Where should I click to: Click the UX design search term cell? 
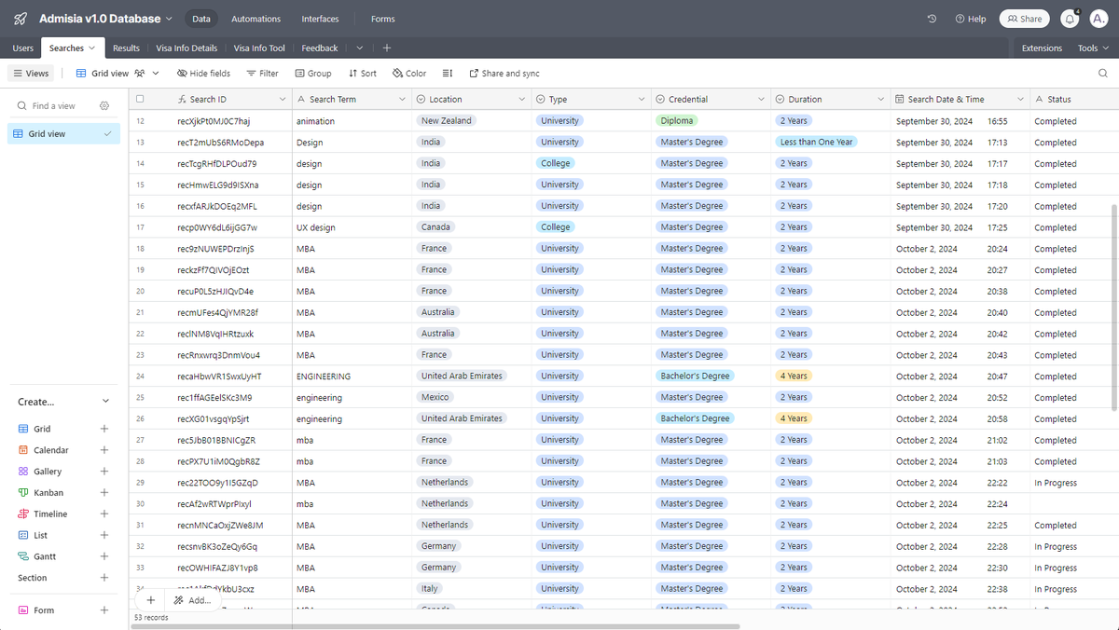pyautogui.click(x=352, y=227)
